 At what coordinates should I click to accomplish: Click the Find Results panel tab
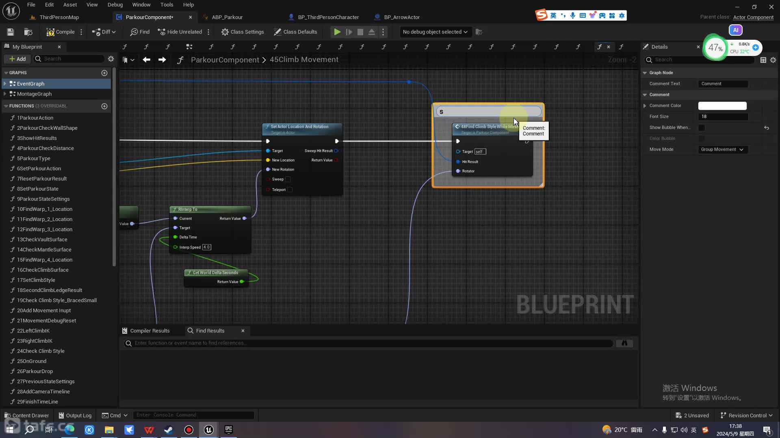tap(210, 330)
